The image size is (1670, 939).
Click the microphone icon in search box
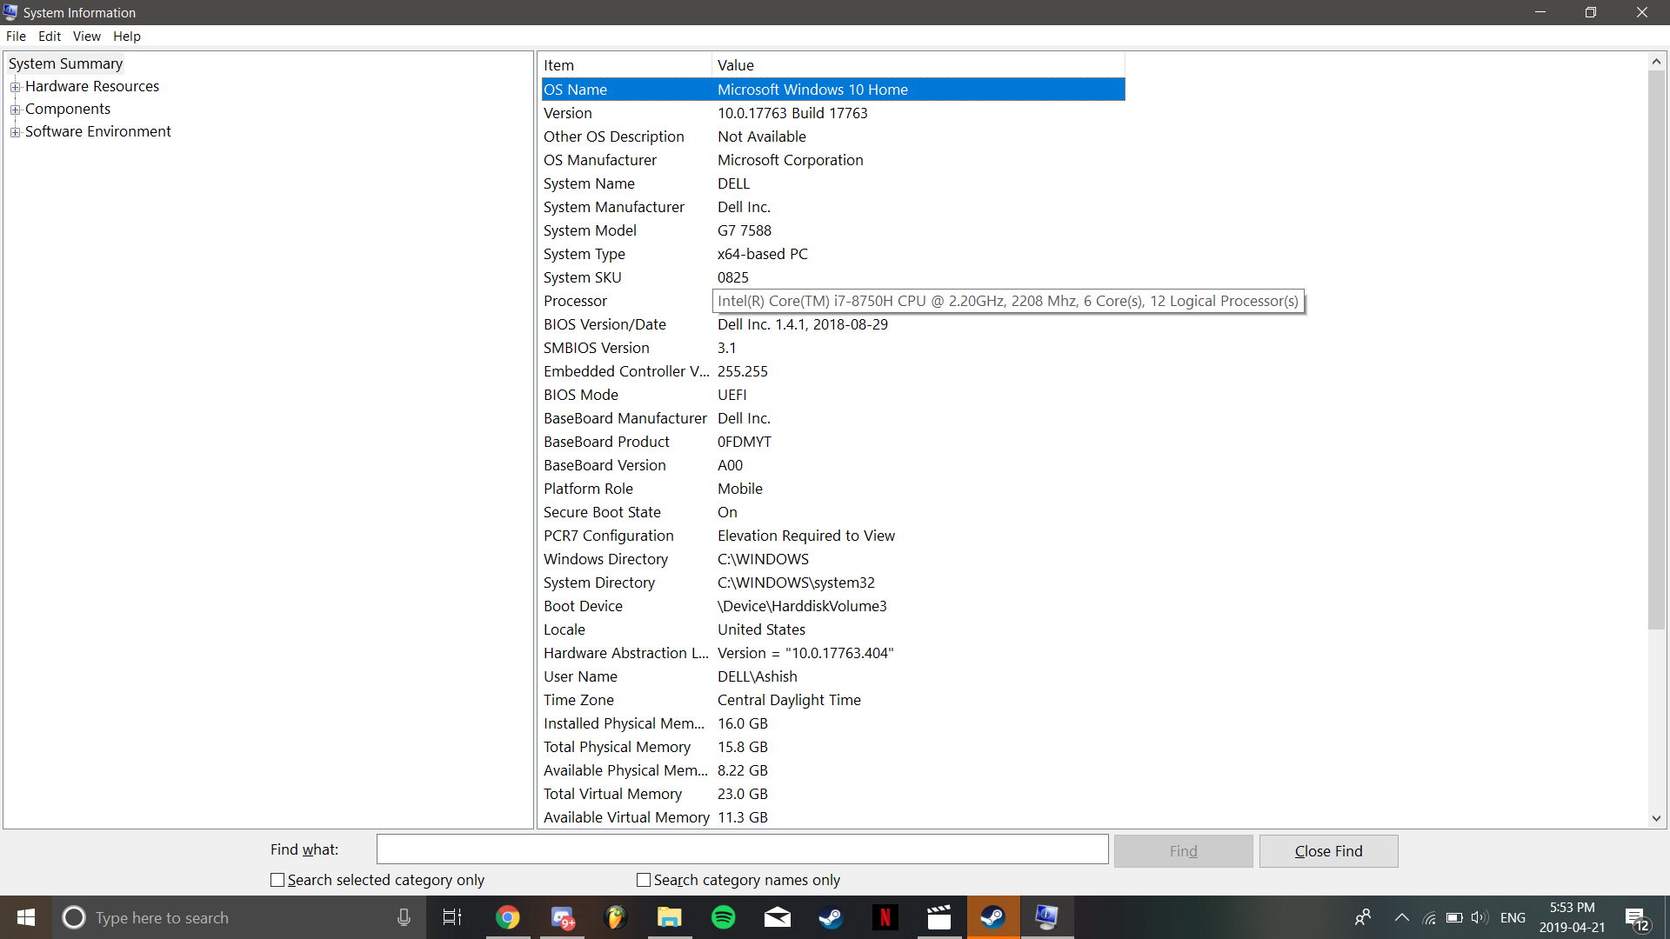click(404, 917)
